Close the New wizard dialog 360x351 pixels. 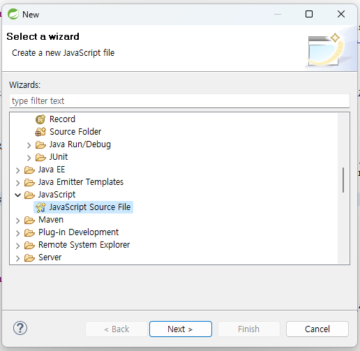click(x=341, y=14)
